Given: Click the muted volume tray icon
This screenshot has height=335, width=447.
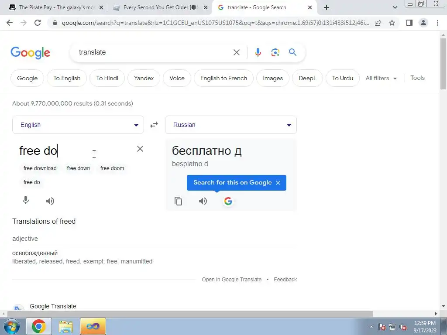Looking at the screenshot, I should coord(403,327).
